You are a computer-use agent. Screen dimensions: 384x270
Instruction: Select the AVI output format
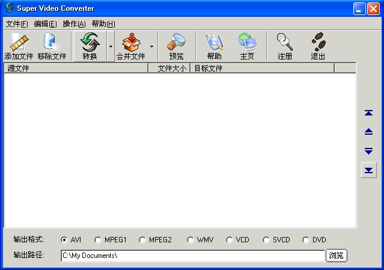pyautogui.click(x=71, y=239)
